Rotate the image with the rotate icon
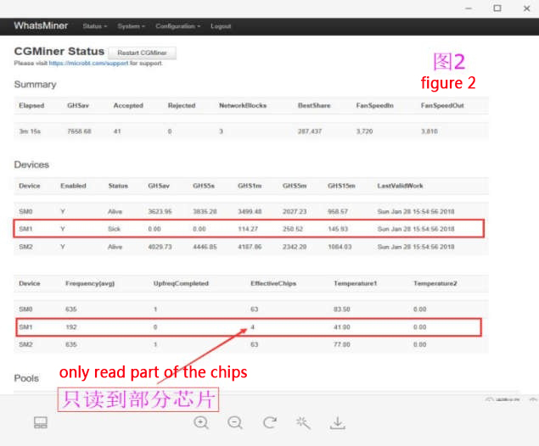Screen dimensions: 539x446 coord(270,422)
